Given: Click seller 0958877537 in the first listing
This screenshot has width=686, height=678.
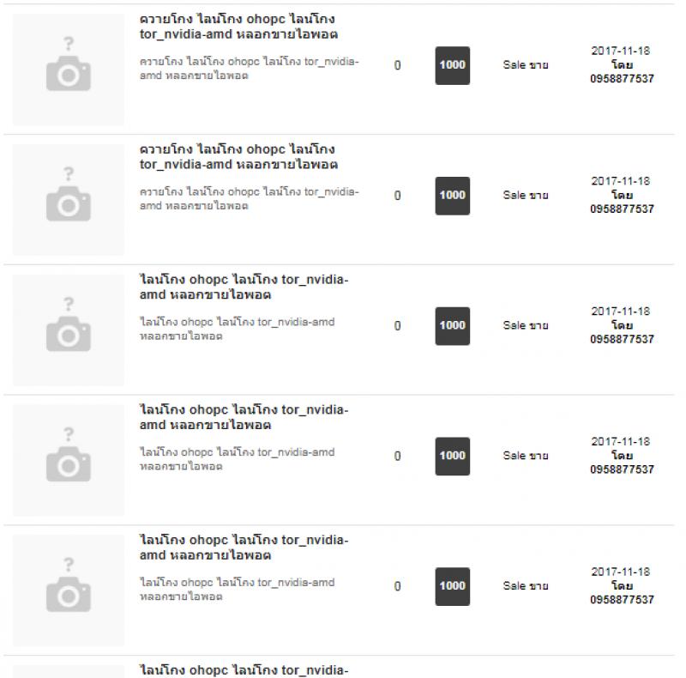Looking at the screenshot, I should tap(622, 79).
